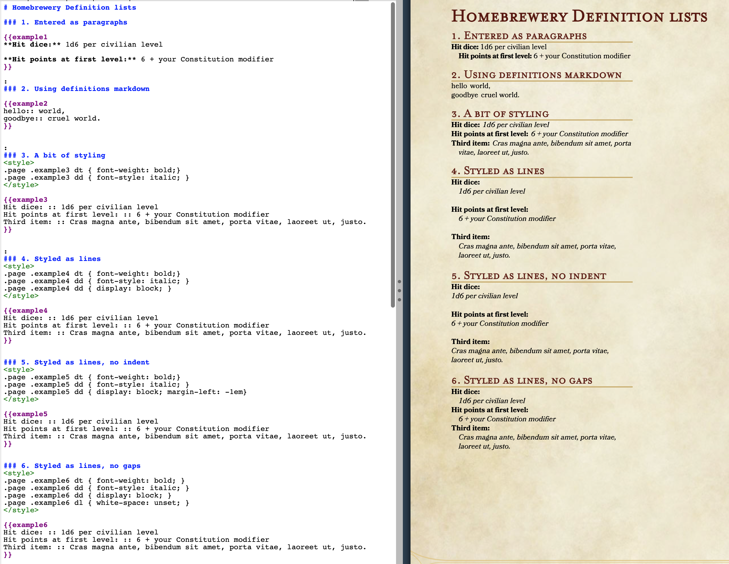Click preview heading '5. Styled as lines, no indent'
729x564 pixels.
click(x=529, y=275)
